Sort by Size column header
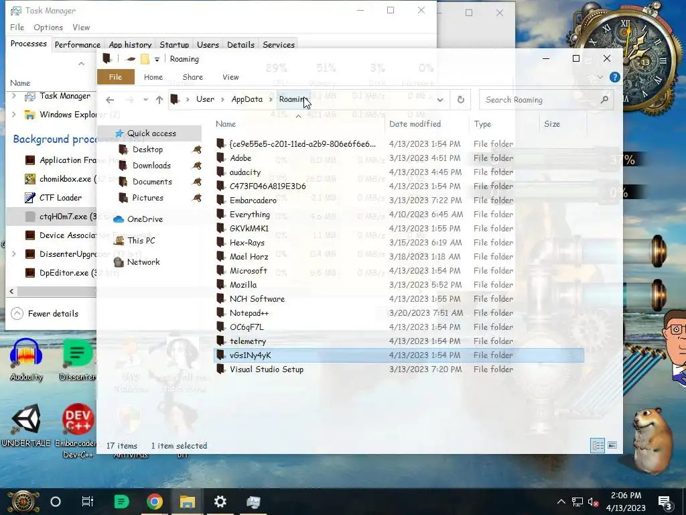Viewport: 686px width, 515px height. click(x=552, y=124)
